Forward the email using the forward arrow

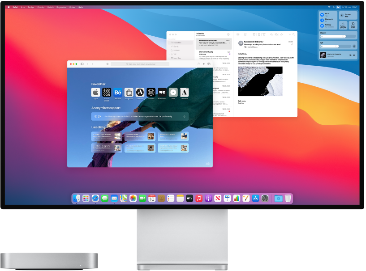pyautogui.click(x=281, y=34)
